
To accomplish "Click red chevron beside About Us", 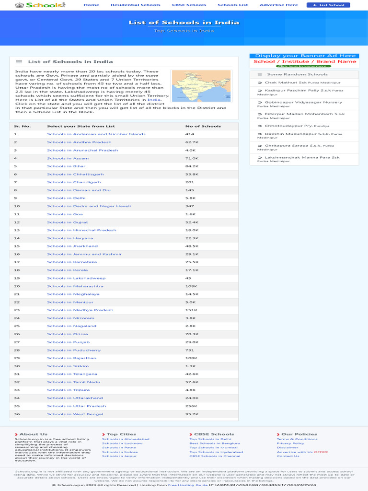I will click(16, 434).
